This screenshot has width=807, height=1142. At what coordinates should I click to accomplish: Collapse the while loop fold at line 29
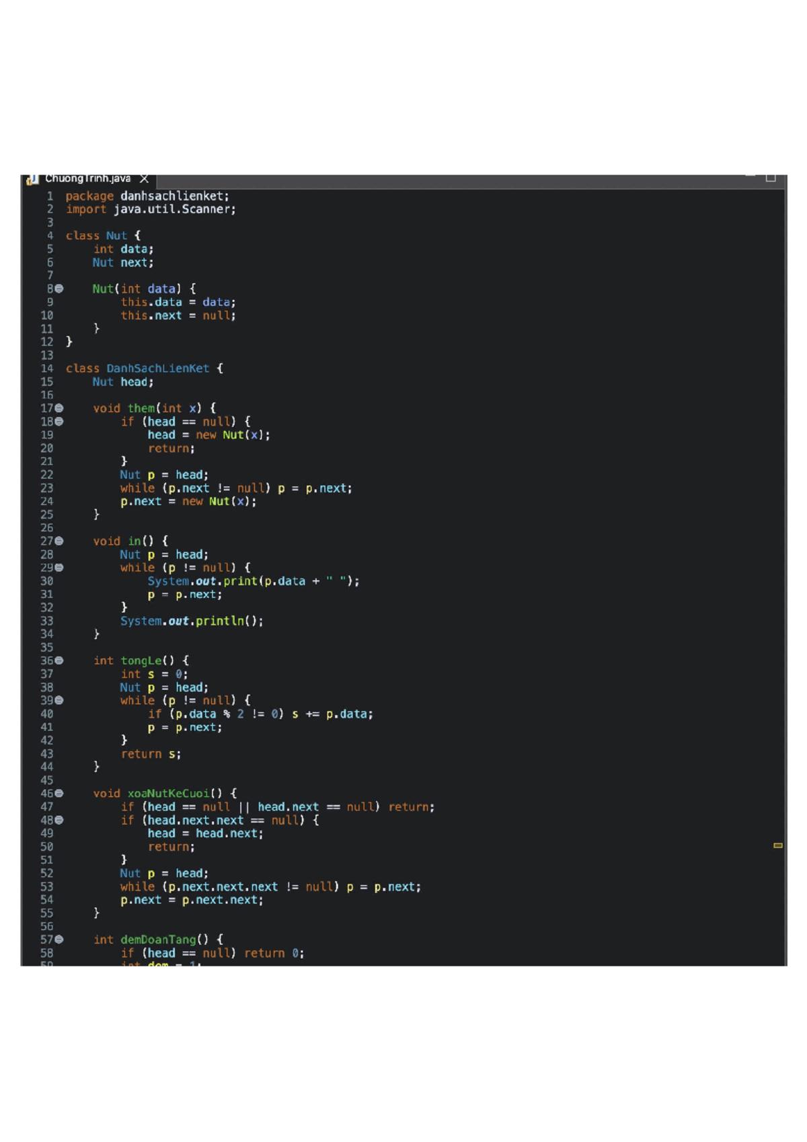tap(59, 568)
